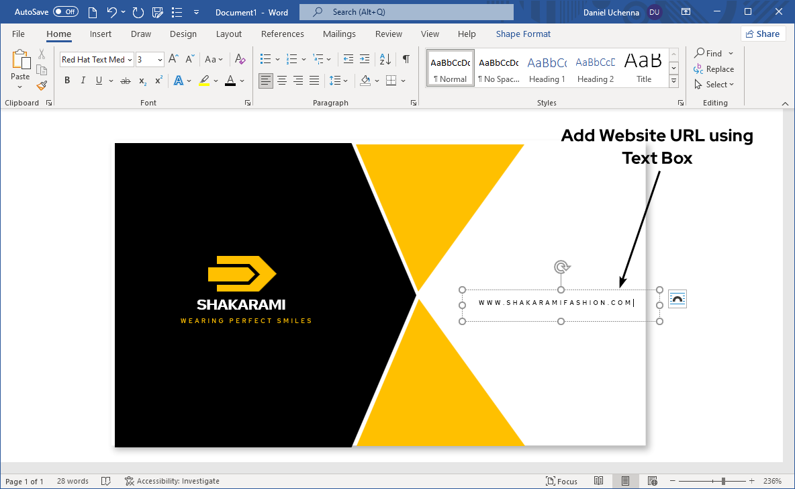The height and width of the screenshot is (489, 795).
Task: Show paragraph marks with pilcrow icon
Action: pos(406,59)
